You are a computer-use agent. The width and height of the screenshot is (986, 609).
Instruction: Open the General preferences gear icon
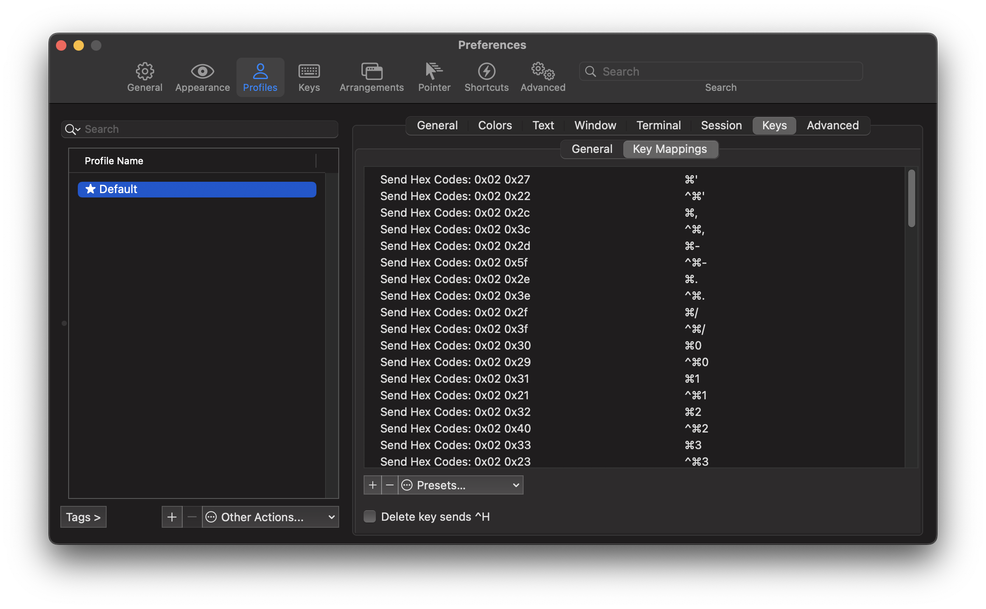[x=145, y=71]
